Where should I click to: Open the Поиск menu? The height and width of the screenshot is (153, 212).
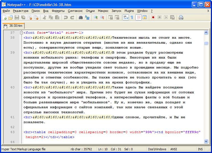coord(36,11)
